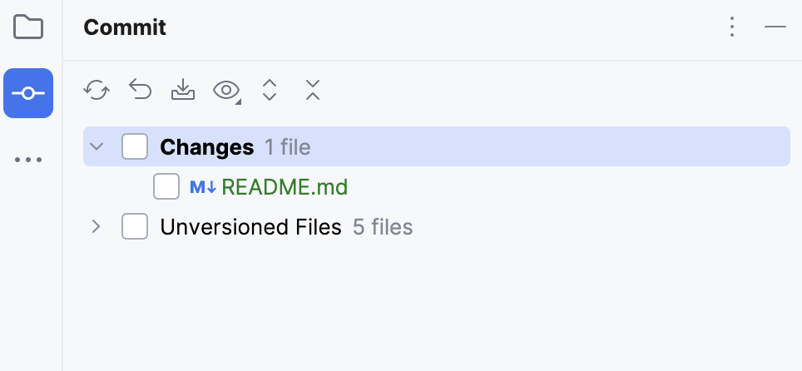Click the Markdown file type icon
Image resolution: width=802 pixels, height=371 pixels.
[203, 187]
